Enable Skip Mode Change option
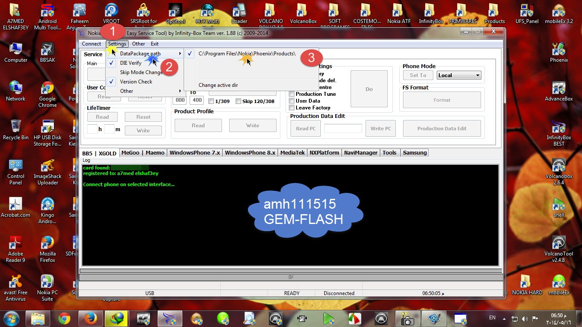This screenshot has width=582, height=327. pyautogui.click(x=141, y=72)
